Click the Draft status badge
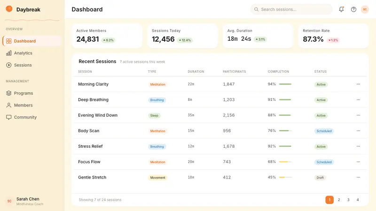376x211 pixels. point(320,178)
